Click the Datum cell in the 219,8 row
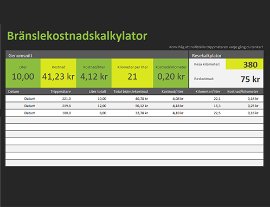The image size is (270, 207). (x=30, y=106)
